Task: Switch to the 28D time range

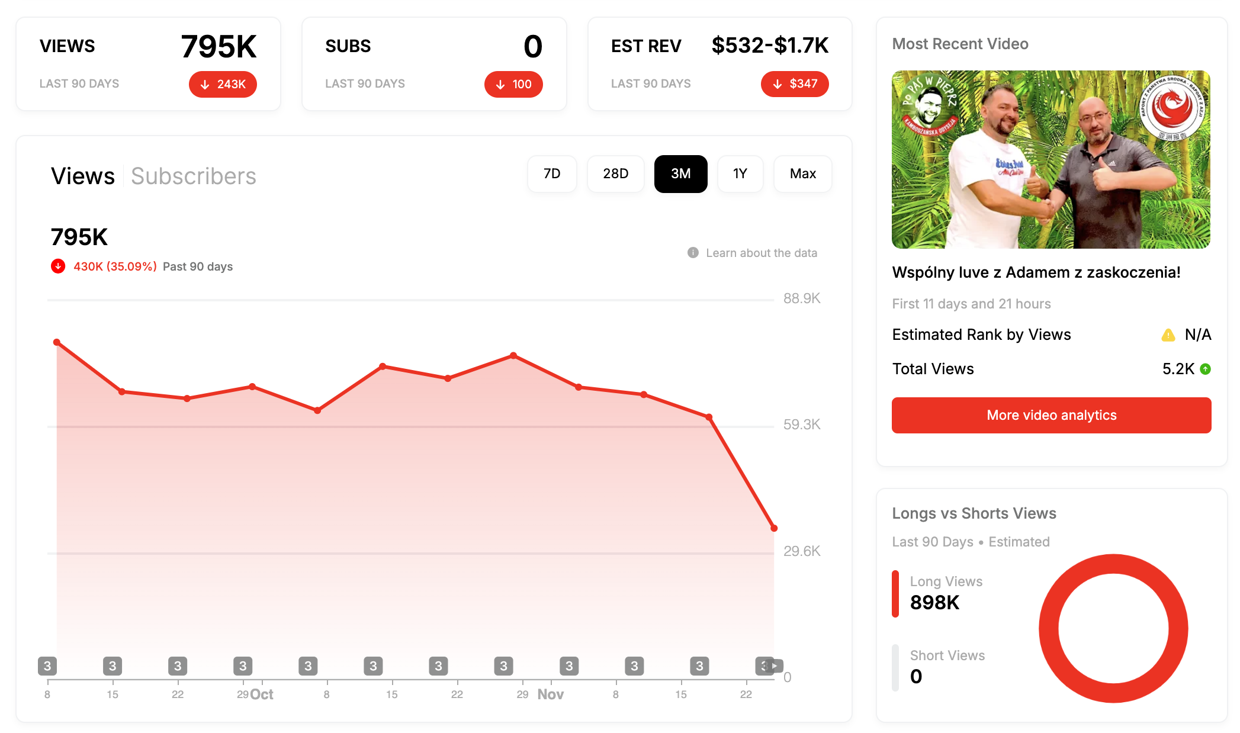Action: coord(616,174)
